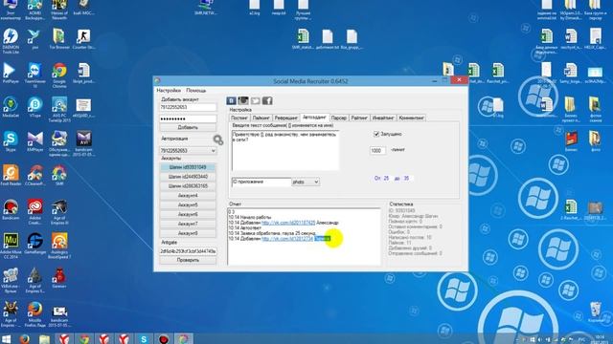613x344 pixels.
Task: Switch to the Постинг tab
Action: [239, 118]
